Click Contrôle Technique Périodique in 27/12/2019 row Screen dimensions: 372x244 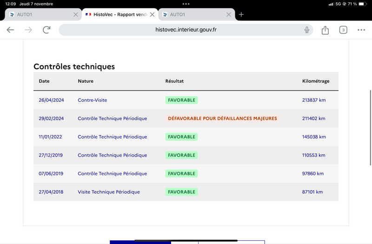click(113, 155)
